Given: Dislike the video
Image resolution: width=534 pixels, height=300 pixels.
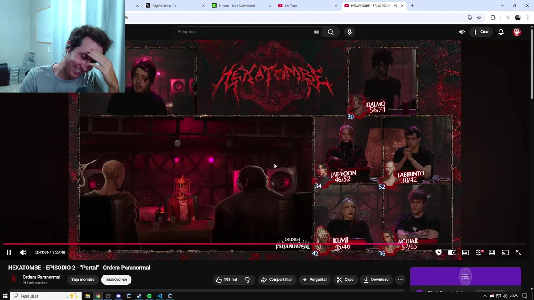Looking at the screenshot, I should (247, 280).
